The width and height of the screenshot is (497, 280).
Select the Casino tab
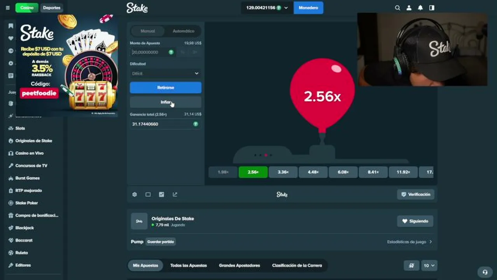point(27,8)
